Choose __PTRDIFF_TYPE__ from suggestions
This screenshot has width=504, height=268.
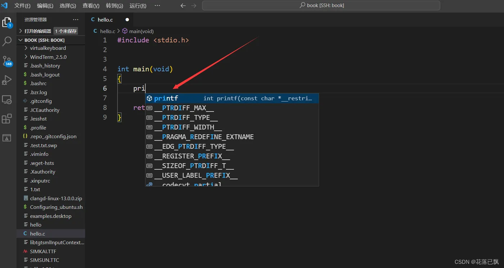point(232,118)
